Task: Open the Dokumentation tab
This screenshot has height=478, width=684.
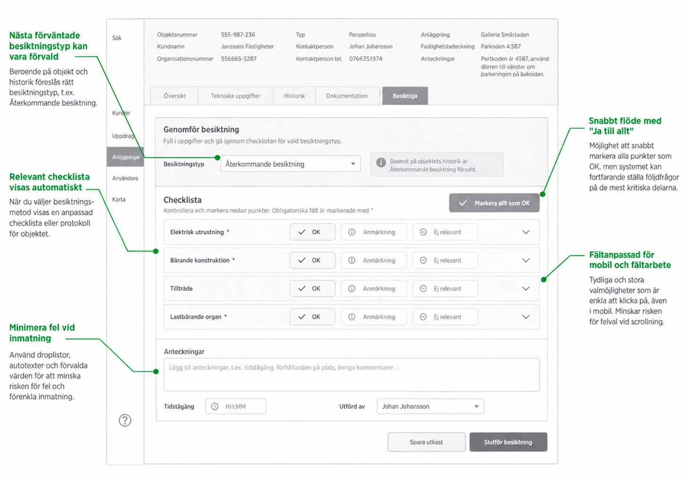Action: coord(347,96)
